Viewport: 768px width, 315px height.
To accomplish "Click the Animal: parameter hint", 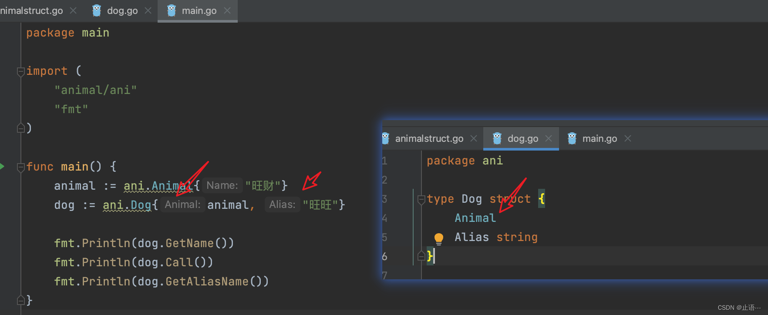I will point(182,204).
